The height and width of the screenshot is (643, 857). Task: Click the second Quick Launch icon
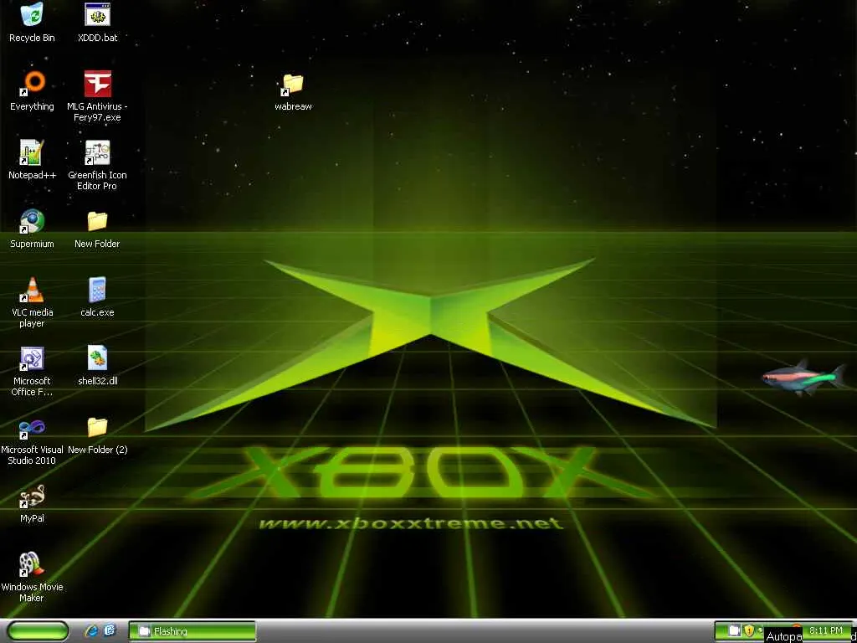point(110,631)
